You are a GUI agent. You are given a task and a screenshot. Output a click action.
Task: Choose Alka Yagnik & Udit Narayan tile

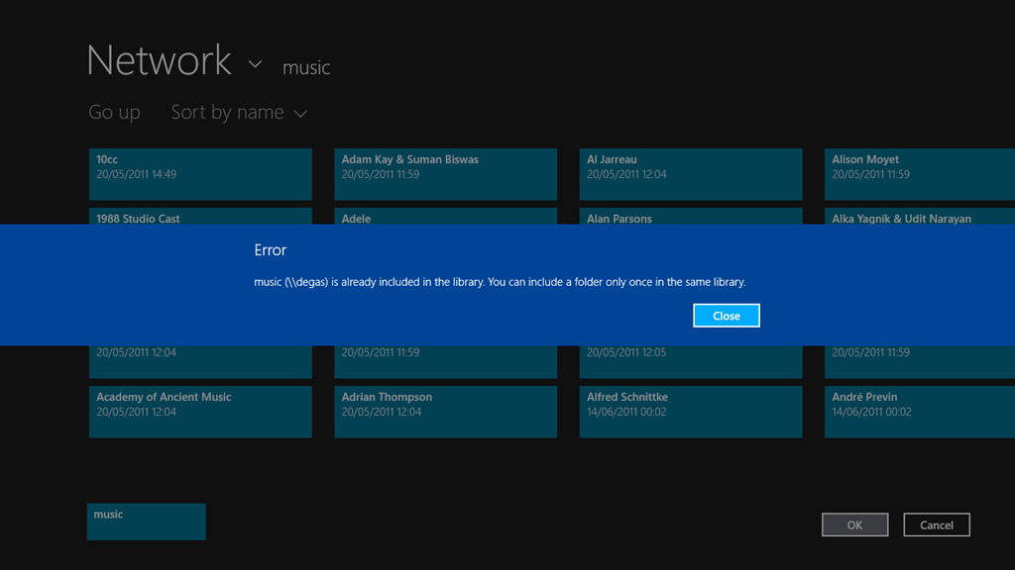point(919,217)
